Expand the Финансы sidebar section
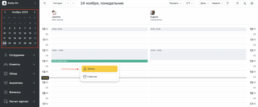 click(x=20, y=92)
